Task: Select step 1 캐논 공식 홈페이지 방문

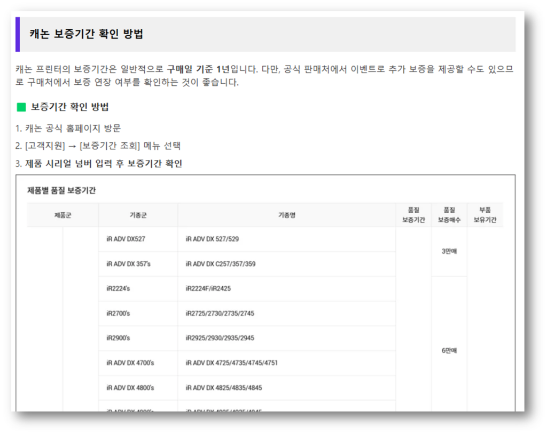Action: [68, 128]
